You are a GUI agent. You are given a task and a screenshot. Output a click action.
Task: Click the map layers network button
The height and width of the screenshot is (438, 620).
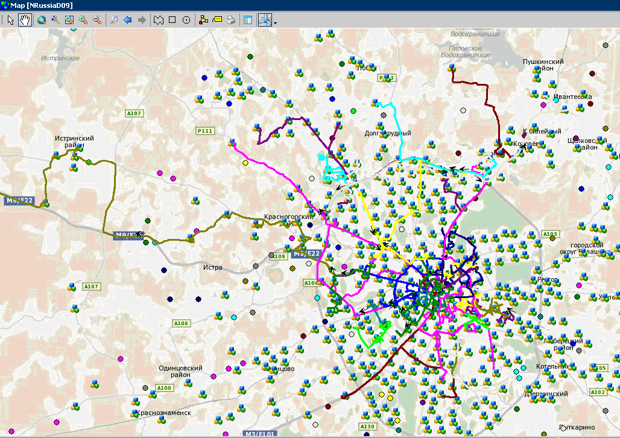[x=265, y=20]
